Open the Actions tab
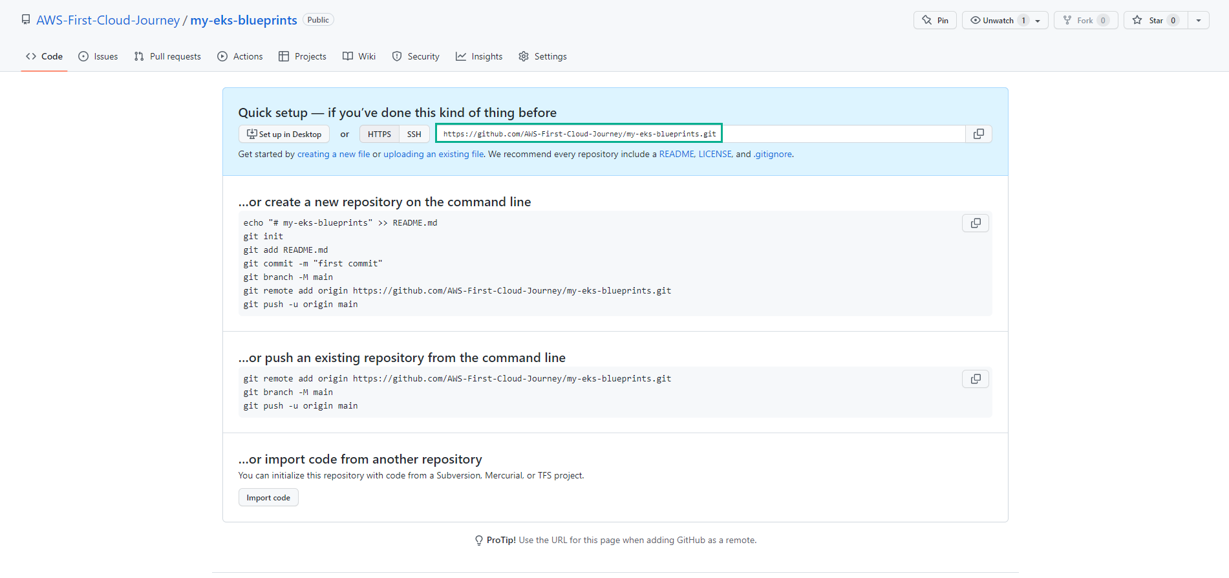 (x=240, y=56)
